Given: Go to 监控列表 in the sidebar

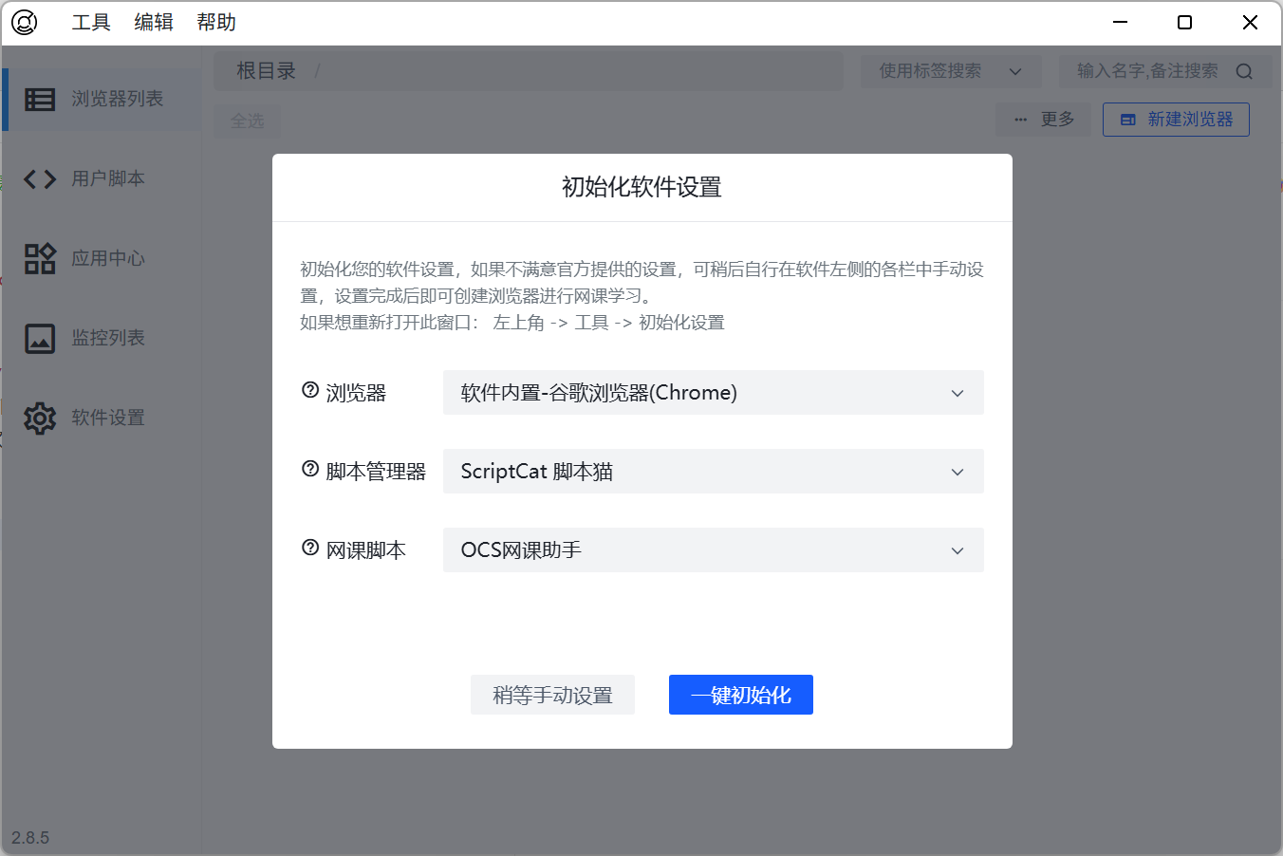Looking at the screenshot, I should (102, 338).
